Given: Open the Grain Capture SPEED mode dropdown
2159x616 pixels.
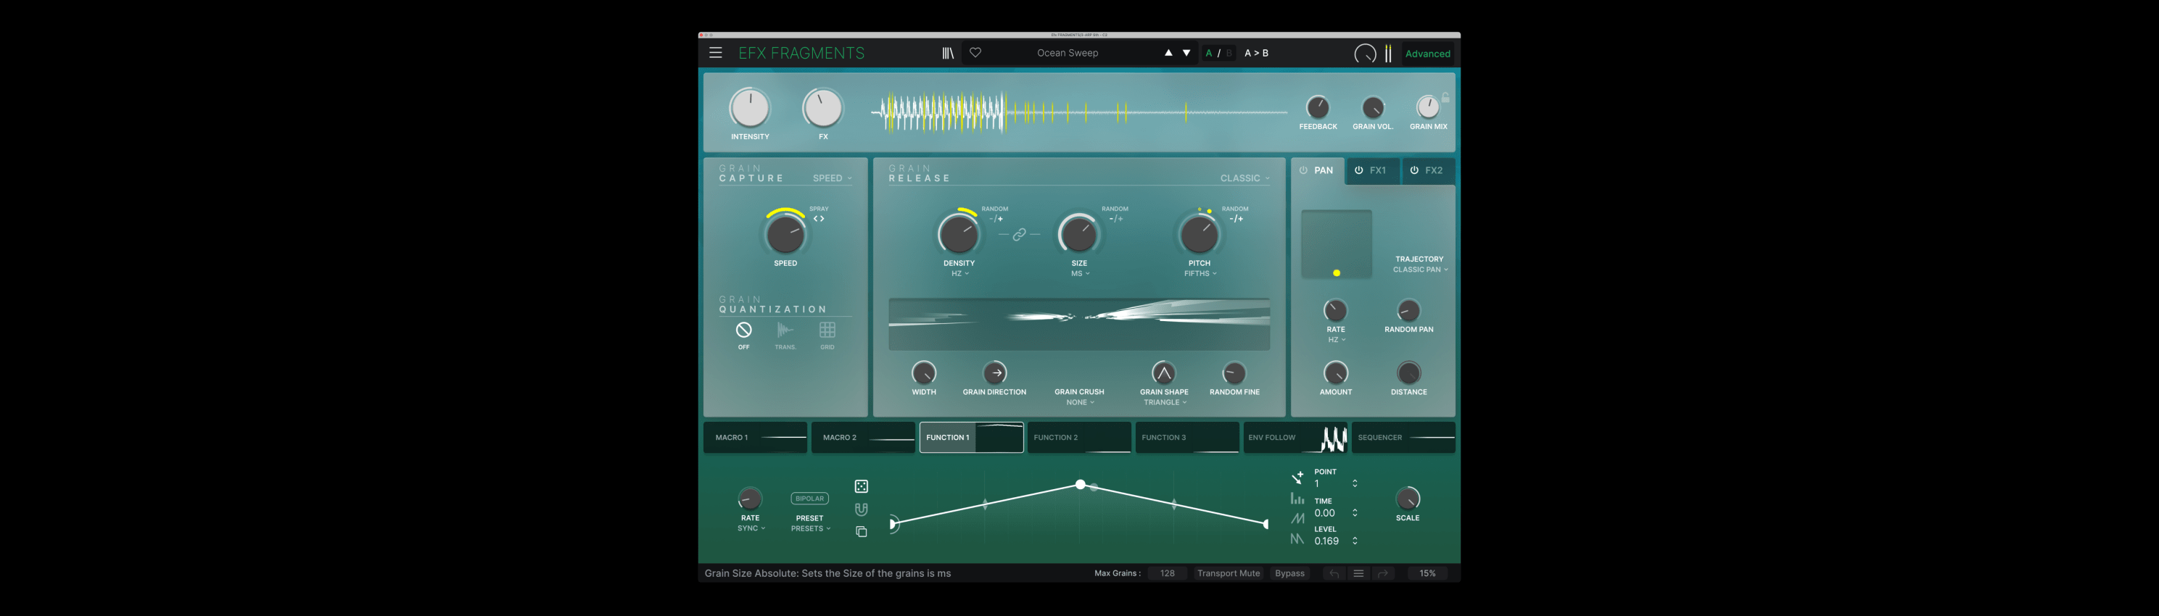Looking at the screenshot, I should coord(831,178).
